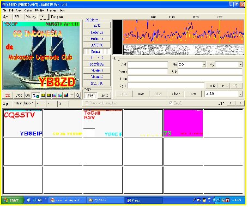The height and width of the screenshot is (207, 248).
Task: Click the Clear log button
Action: [176, 94]
